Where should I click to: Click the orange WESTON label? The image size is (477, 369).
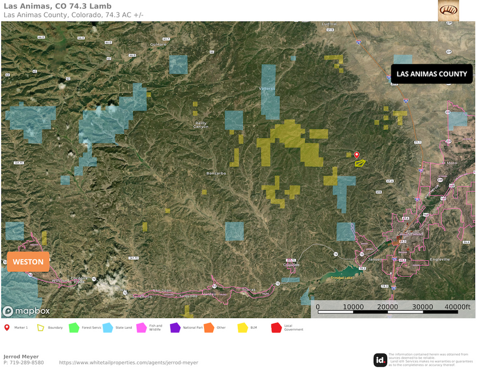28,262
